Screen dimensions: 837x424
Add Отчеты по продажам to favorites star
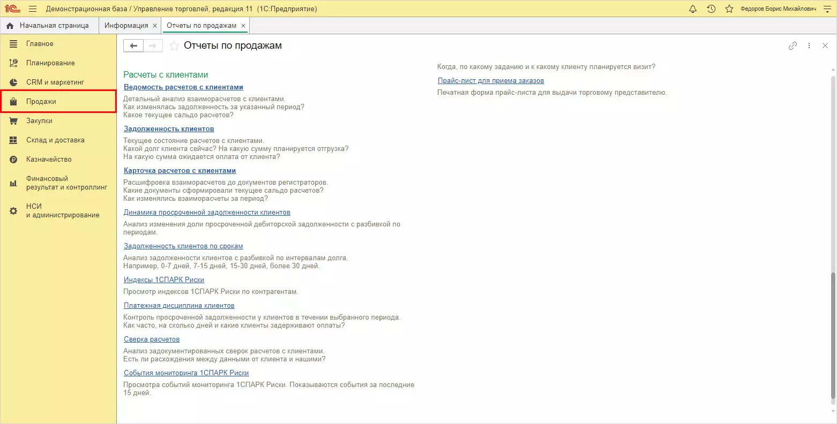[174, 46]
